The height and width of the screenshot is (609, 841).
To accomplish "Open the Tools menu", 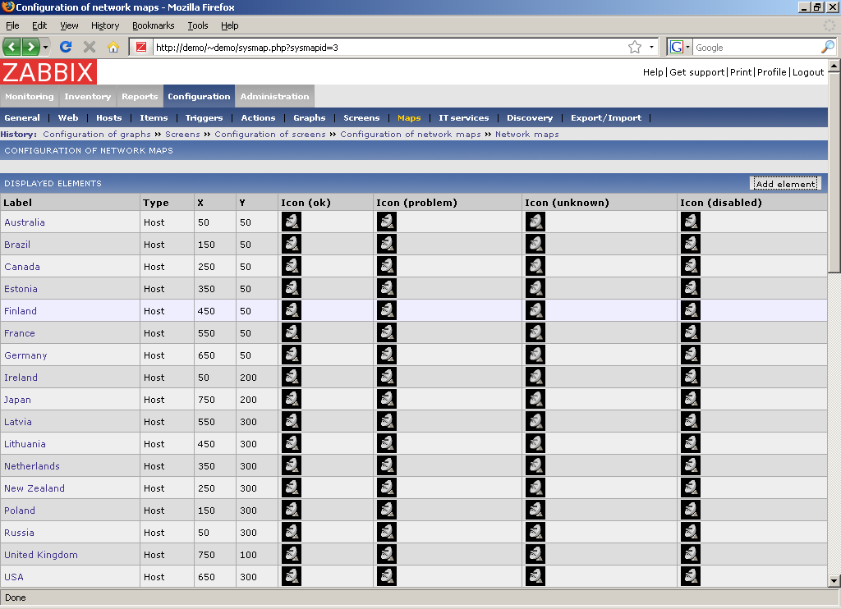I will pyautogui.click(x=198, y=25).
